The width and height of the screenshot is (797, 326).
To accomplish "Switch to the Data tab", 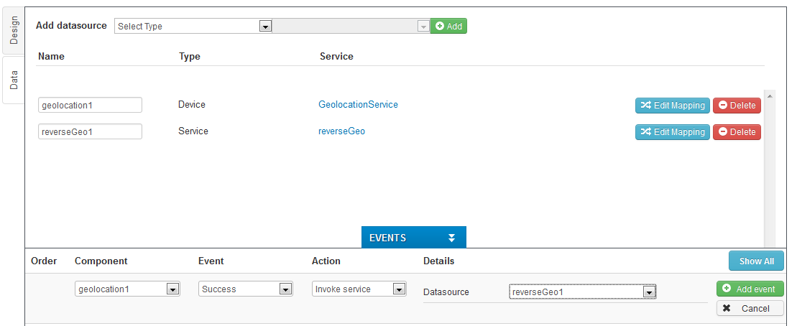I will pyautogui.click(x=14, y=80).
